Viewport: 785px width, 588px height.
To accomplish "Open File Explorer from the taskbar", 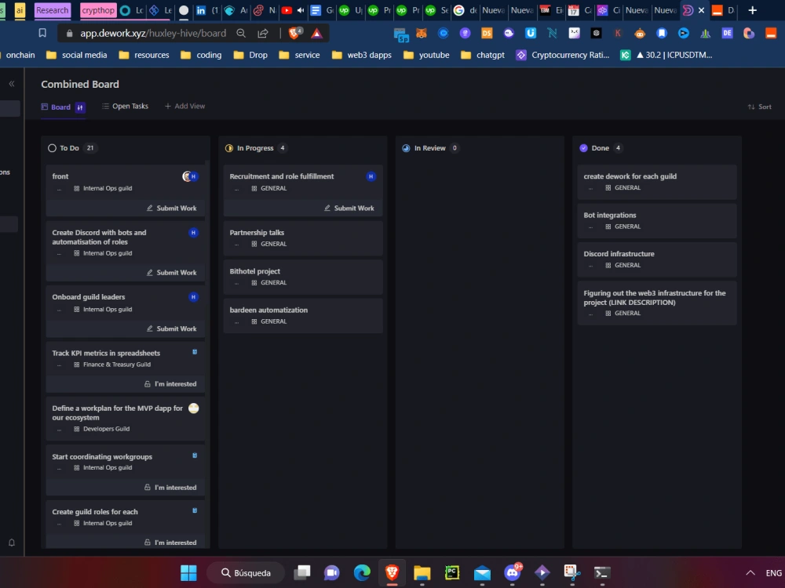I will point(422,572).
